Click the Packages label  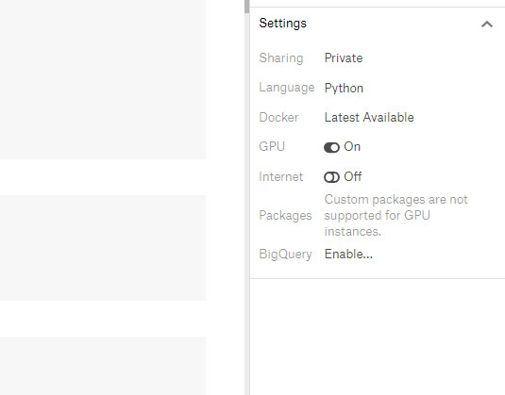coord(285,216)
